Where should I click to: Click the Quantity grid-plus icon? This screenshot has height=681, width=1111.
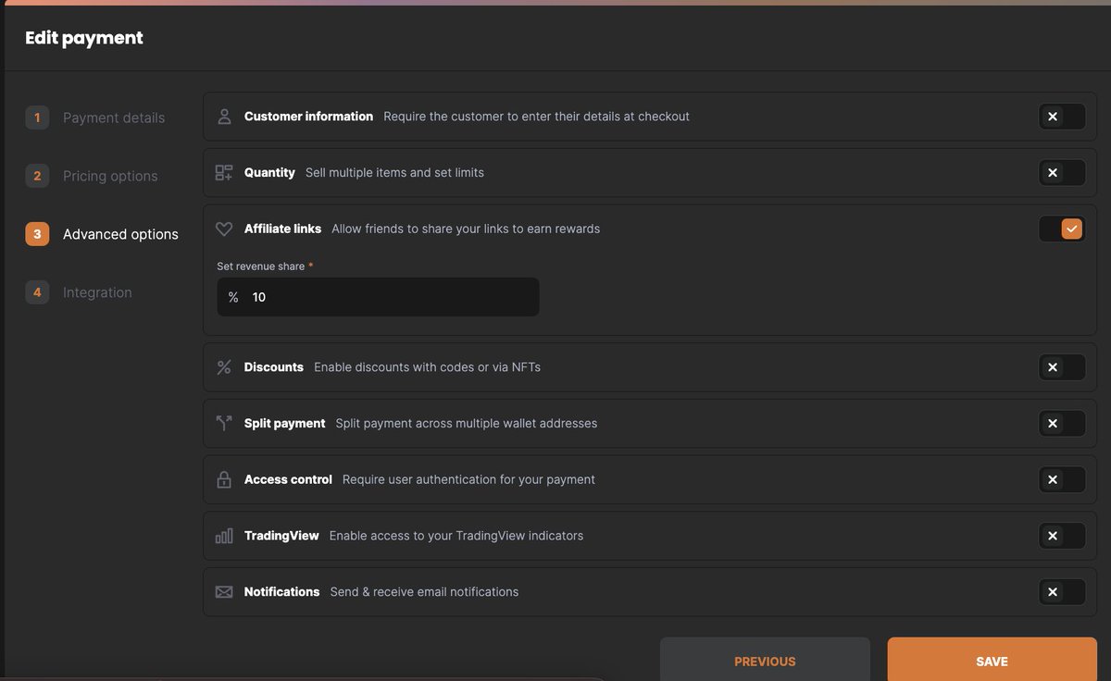point(224,173)
